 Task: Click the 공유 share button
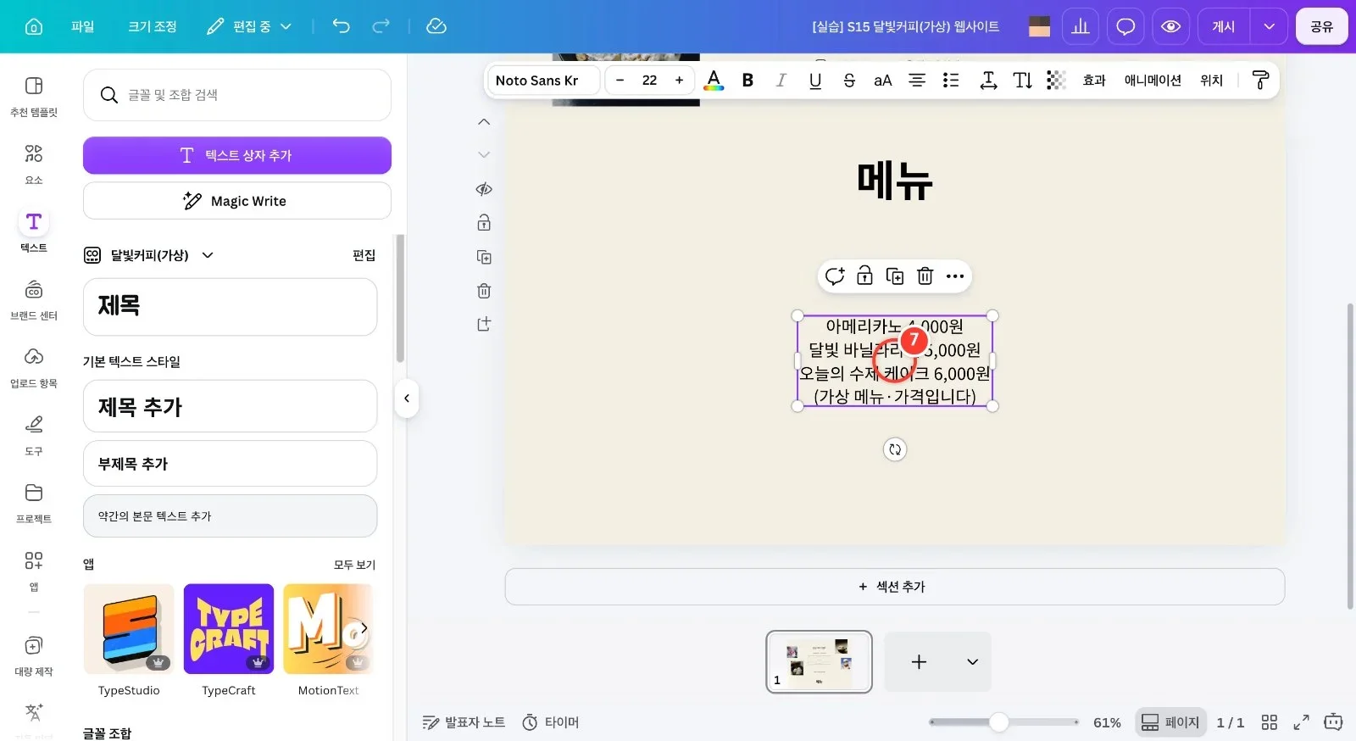coord(1321,26)
